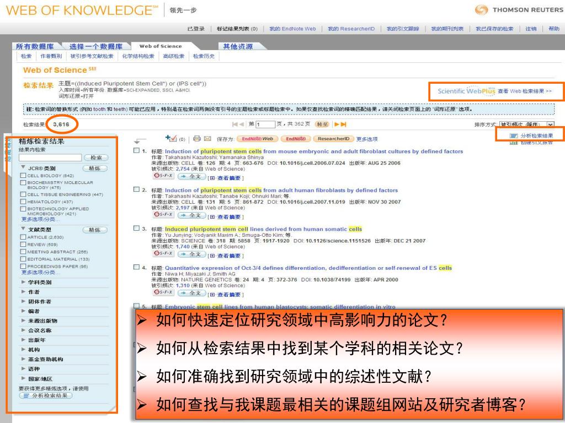Select checkbox for record 4

coord(137,267)
